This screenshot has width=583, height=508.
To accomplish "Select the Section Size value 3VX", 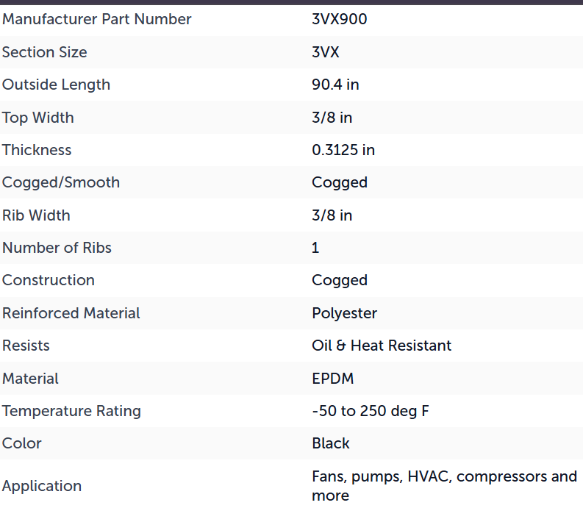I will click(x=326, y=52).
